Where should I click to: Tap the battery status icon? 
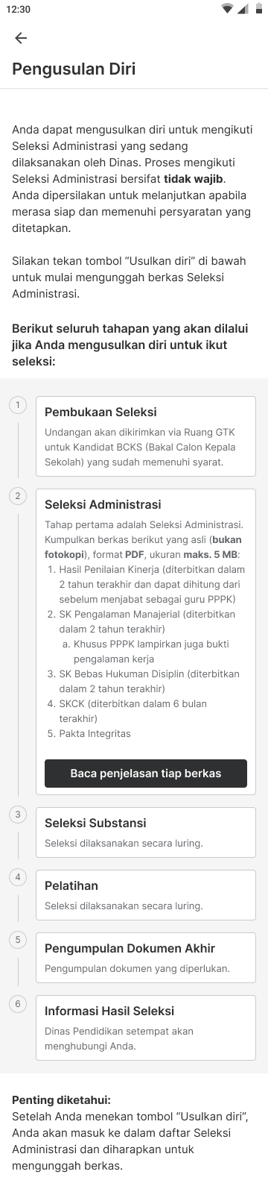pyautogui.click(x=254, y=9)
